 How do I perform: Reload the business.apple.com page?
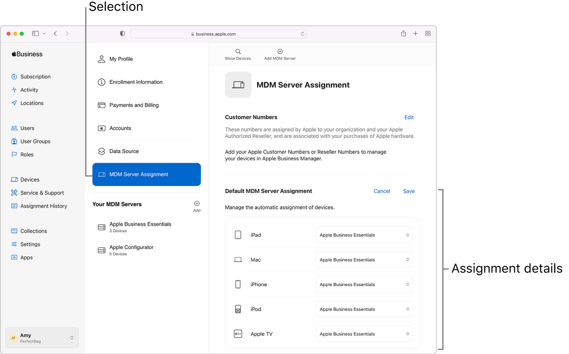302,34
